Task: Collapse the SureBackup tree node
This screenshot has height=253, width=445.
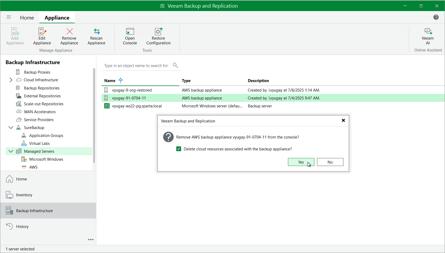Action: point(11,128)
